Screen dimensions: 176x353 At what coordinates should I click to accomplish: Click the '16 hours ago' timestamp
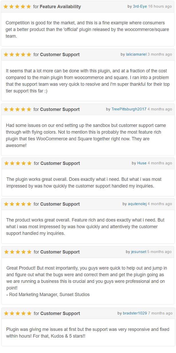(160, 6)
